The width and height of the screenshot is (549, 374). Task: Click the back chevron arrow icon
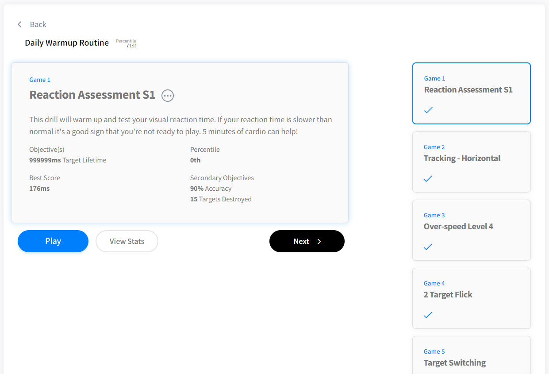pos(19,24)
